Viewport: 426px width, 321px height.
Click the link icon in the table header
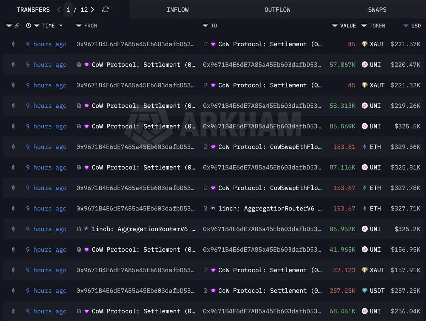(x=17, y=26)
